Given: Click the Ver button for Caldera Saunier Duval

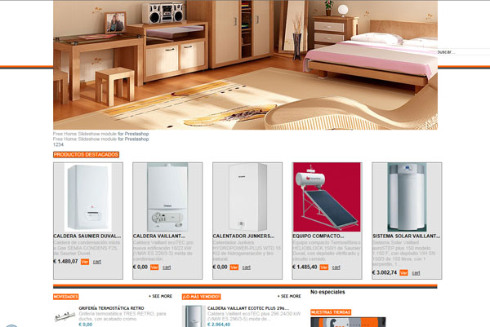Looking at the screenshot, I should point(85,262).
